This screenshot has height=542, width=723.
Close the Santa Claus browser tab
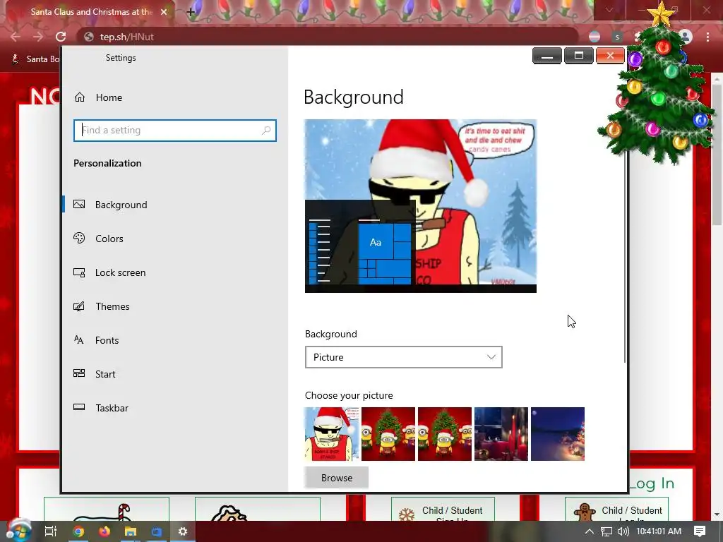[164, 12]
